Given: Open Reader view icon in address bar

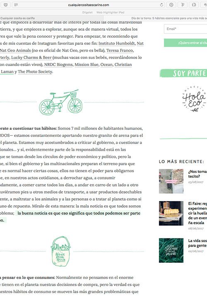Looking at the screenshot, I should coord(16,5).
